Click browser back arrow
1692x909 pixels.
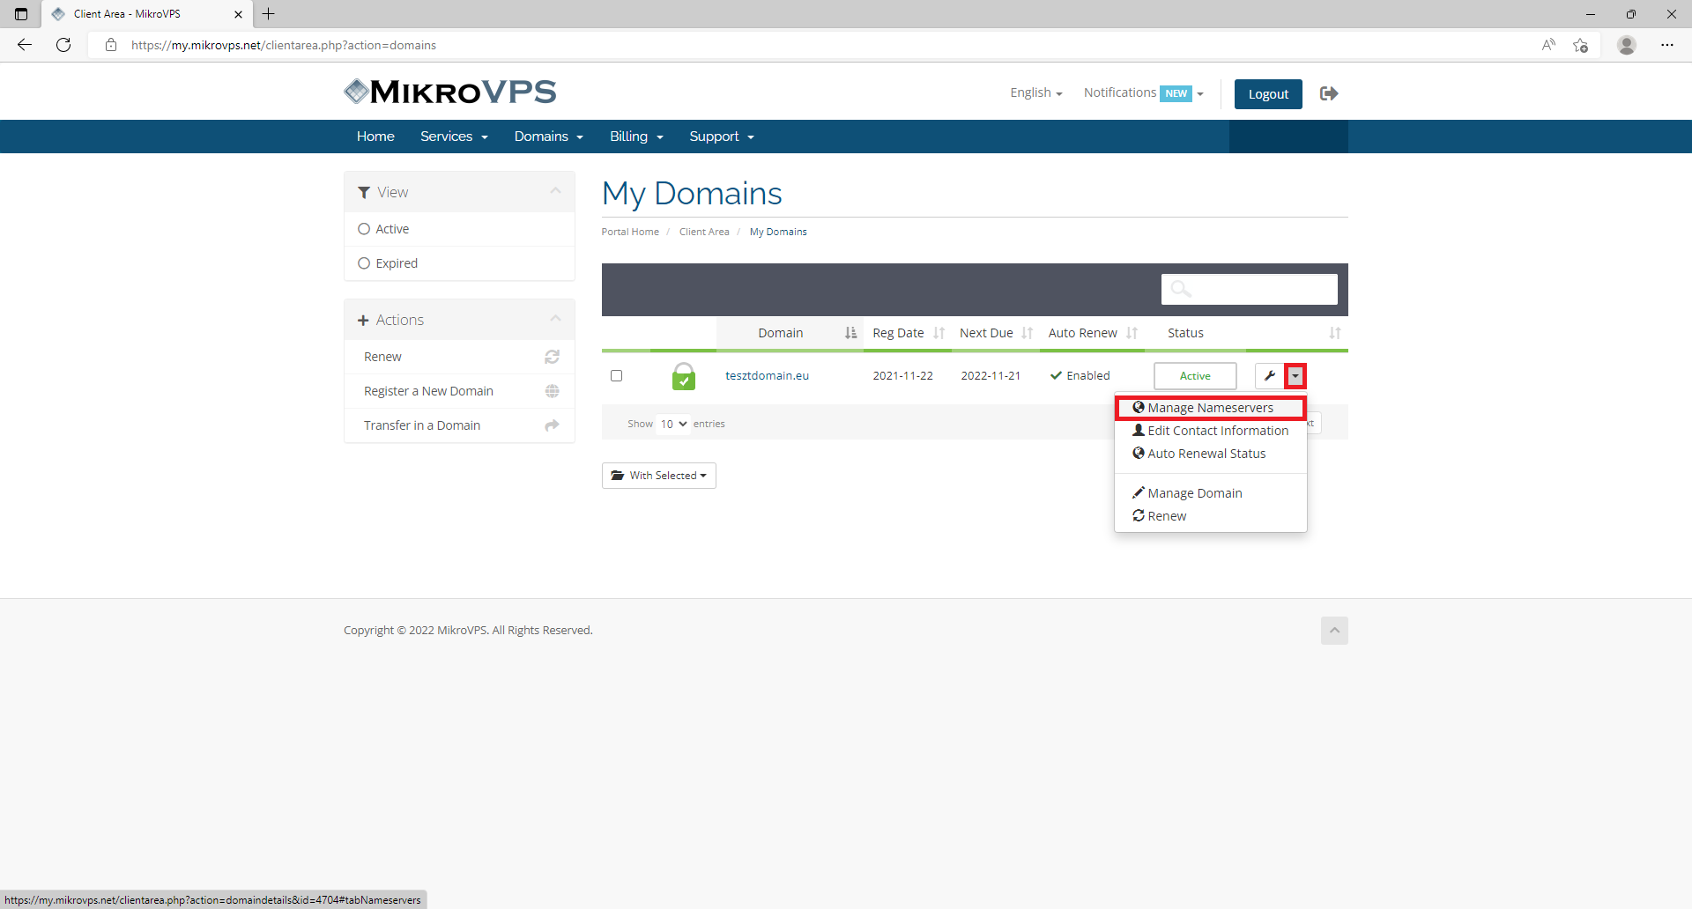coord(25,45)
